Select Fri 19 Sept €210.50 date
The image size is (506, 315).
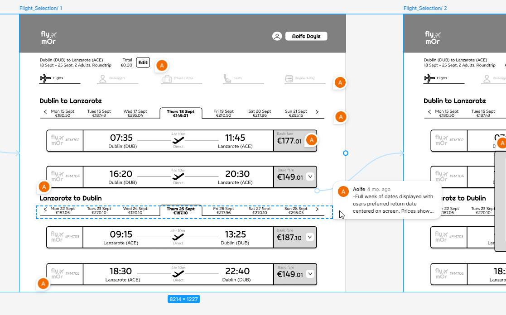[x=223, y=113]
